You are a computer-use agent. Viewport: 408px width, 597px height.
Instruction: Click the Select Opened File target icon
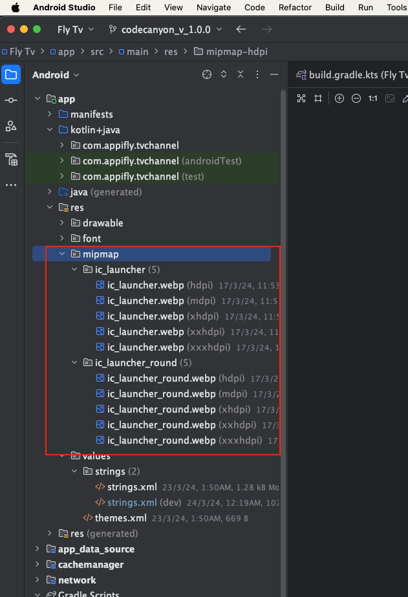pyautogui.click(x=207, y=75)
